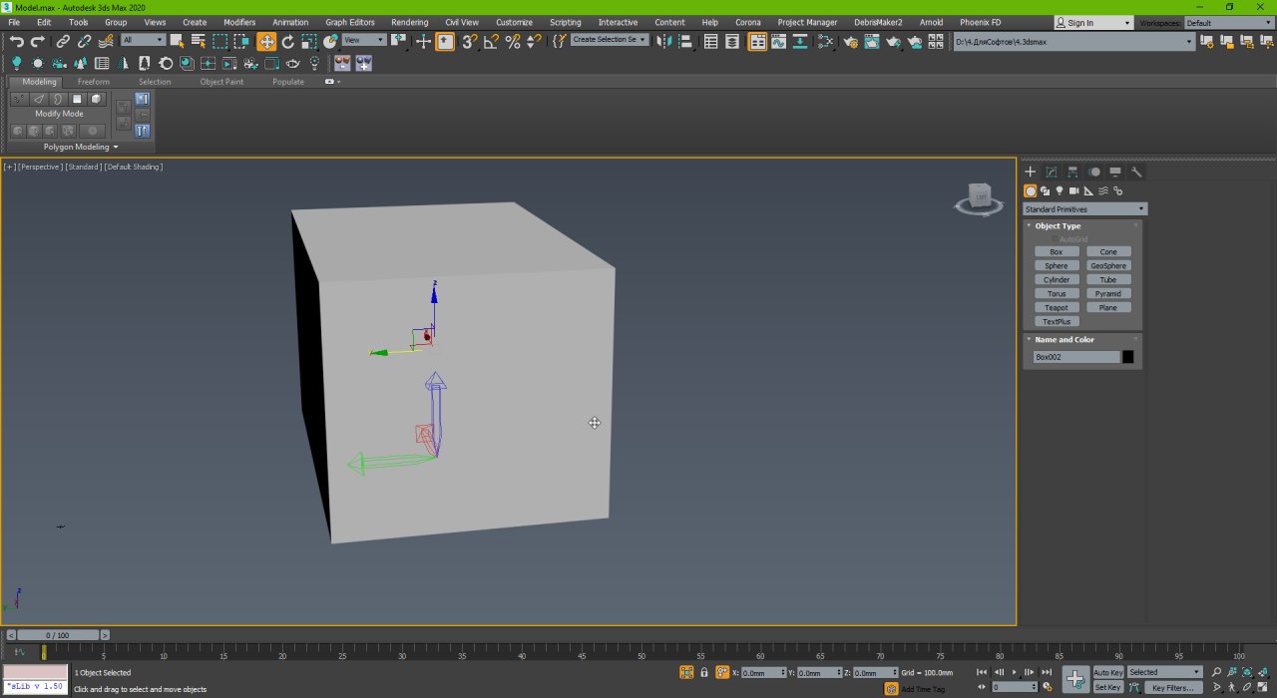
Task: Click Rectangular Selection Region icon
Action: [219, 41]
